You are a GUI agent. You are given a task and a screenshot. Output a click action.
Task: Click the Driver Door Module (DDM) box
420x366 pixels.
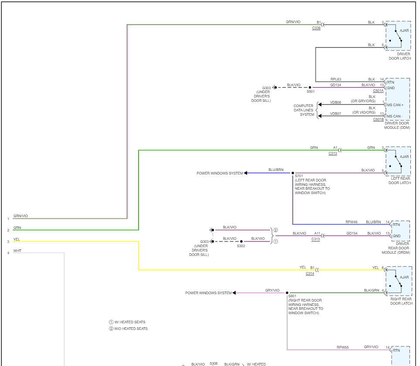[x=397, y=99]
